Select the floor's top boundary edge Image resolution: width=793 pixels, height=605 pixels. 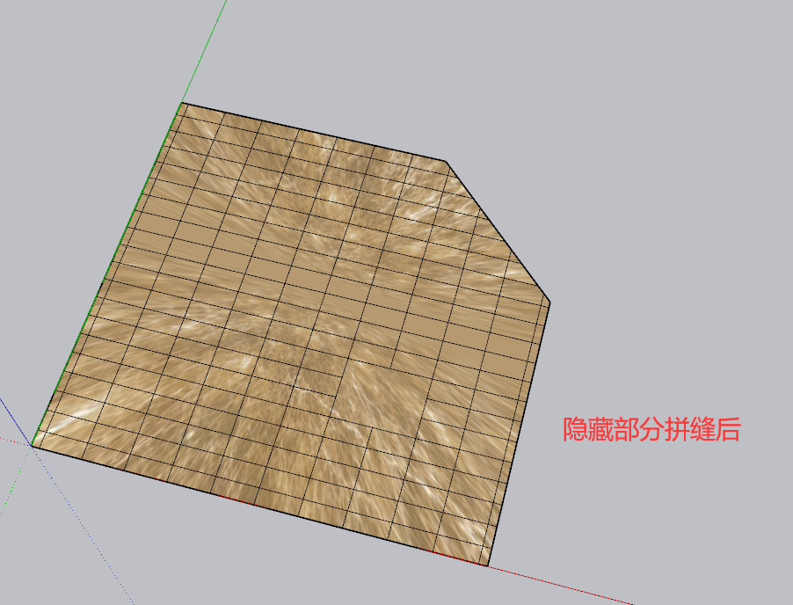coord(315,133)
